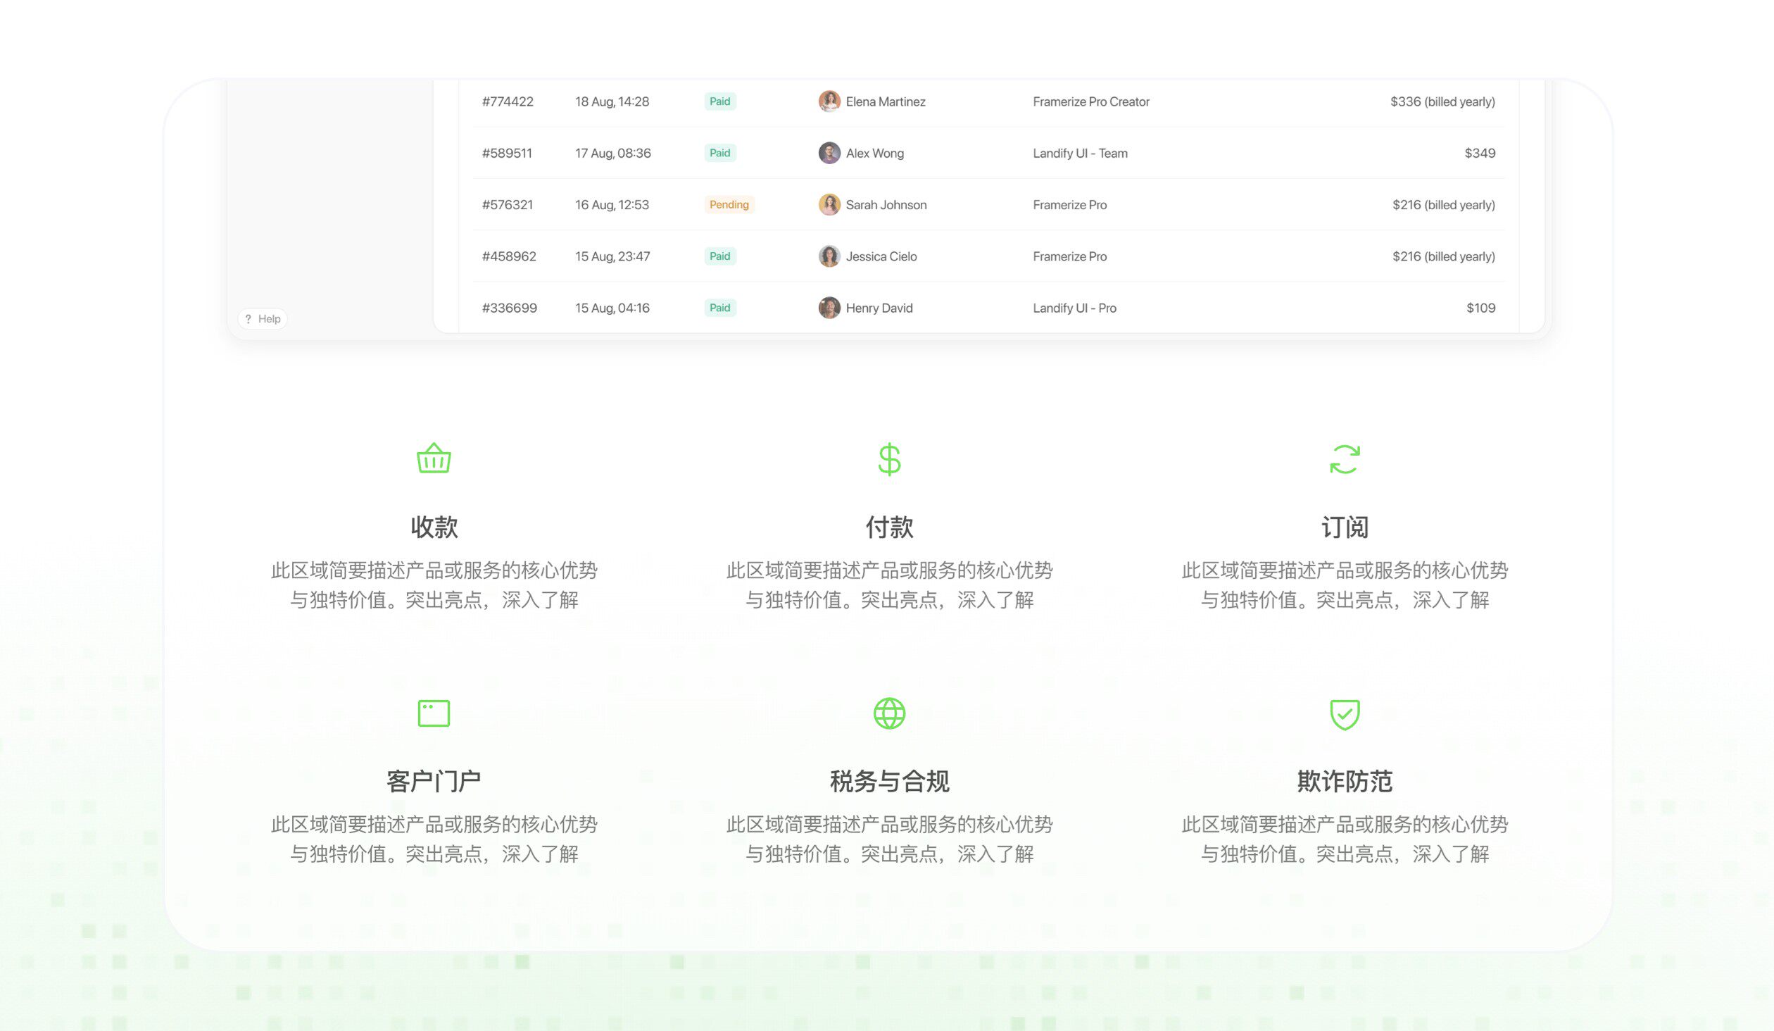Viewport: 1774px width, 1031px height.
Task: Click the 欺诈防范 feature title
Action: point(1344,781)
